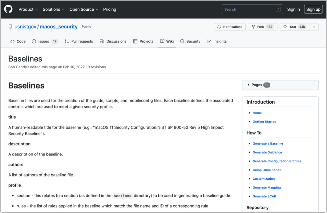Screen dimensions: 327x213
Task: Click the bold 'description' field heading
Action: [19, 144]
